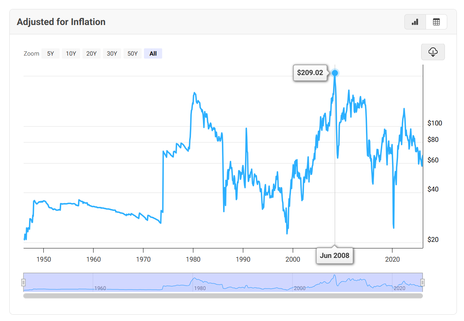Click the right navigator range handle
The width and height of the screenshot is (464, 321).
pyautogui.click(x=423, y=283)
